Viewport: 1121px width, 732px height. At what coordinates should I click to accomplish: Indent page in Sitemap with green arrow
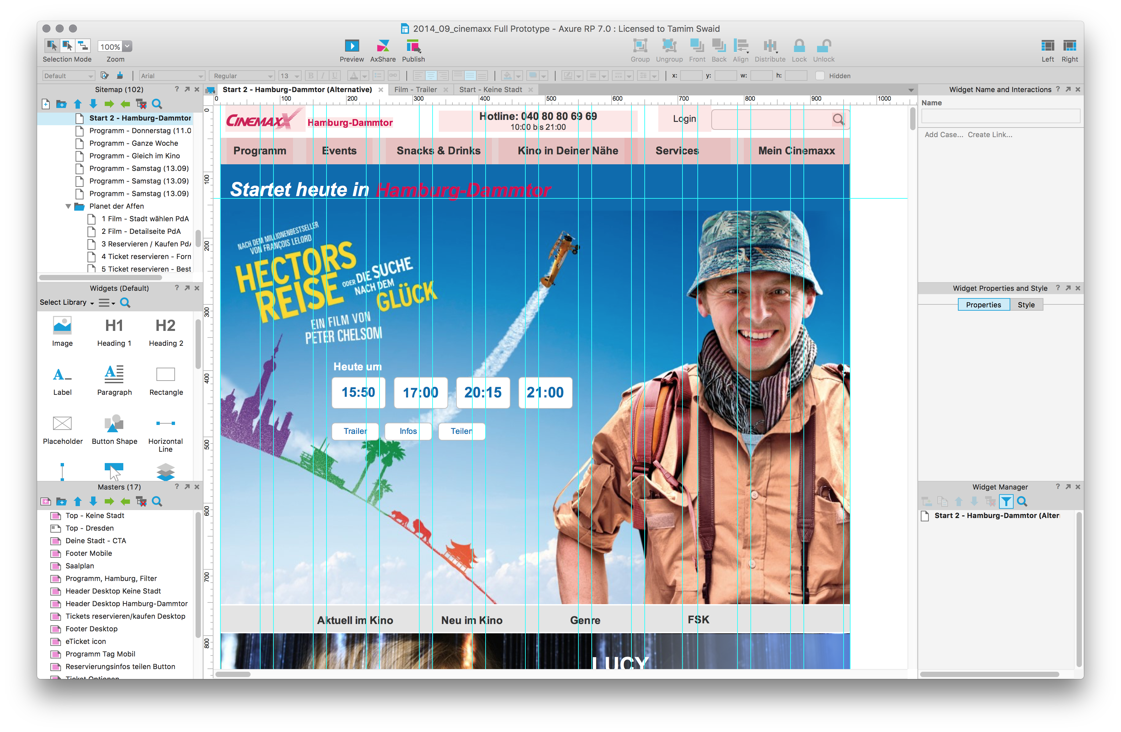[109, 104]
